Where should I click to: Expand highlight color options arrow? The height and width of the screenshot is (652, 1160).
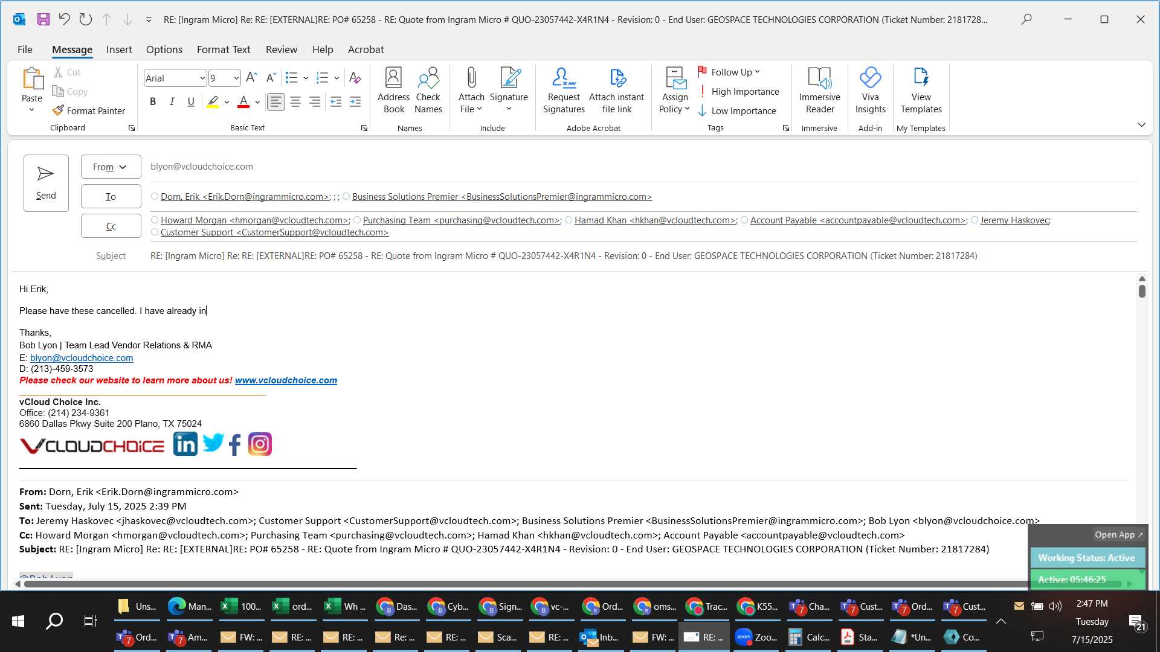[227, 103]
